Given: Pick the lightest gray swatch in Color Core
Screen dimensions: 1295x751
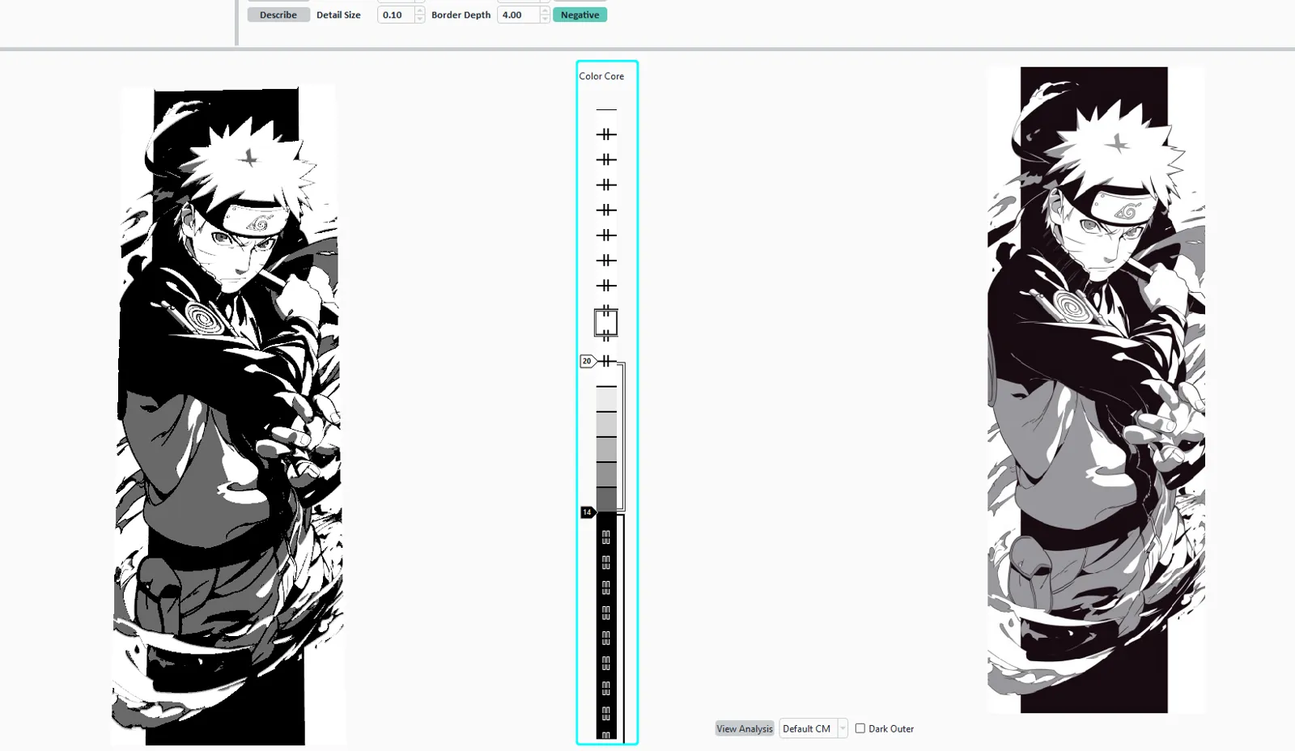Looking at the screenshot, I should [606, 399].
